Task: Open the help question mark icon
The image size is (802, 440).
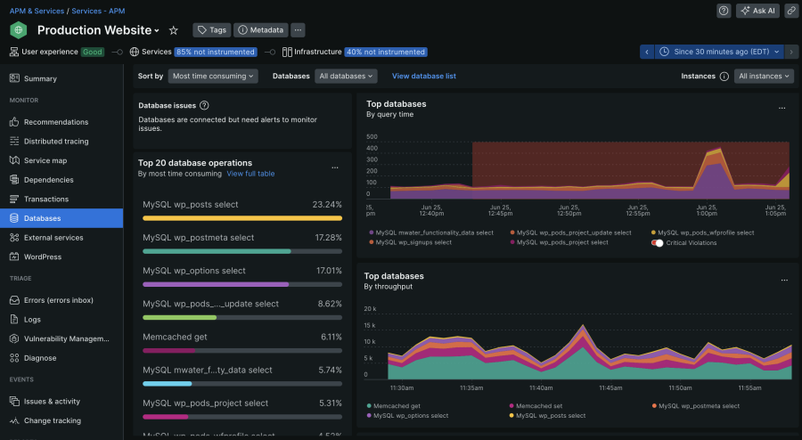Action: click(724, 11)
